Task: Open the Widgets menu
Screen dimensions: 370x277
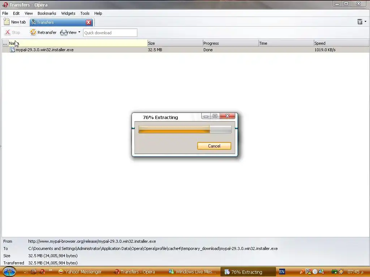Action: pyautogui.click(x=68, y=13)
